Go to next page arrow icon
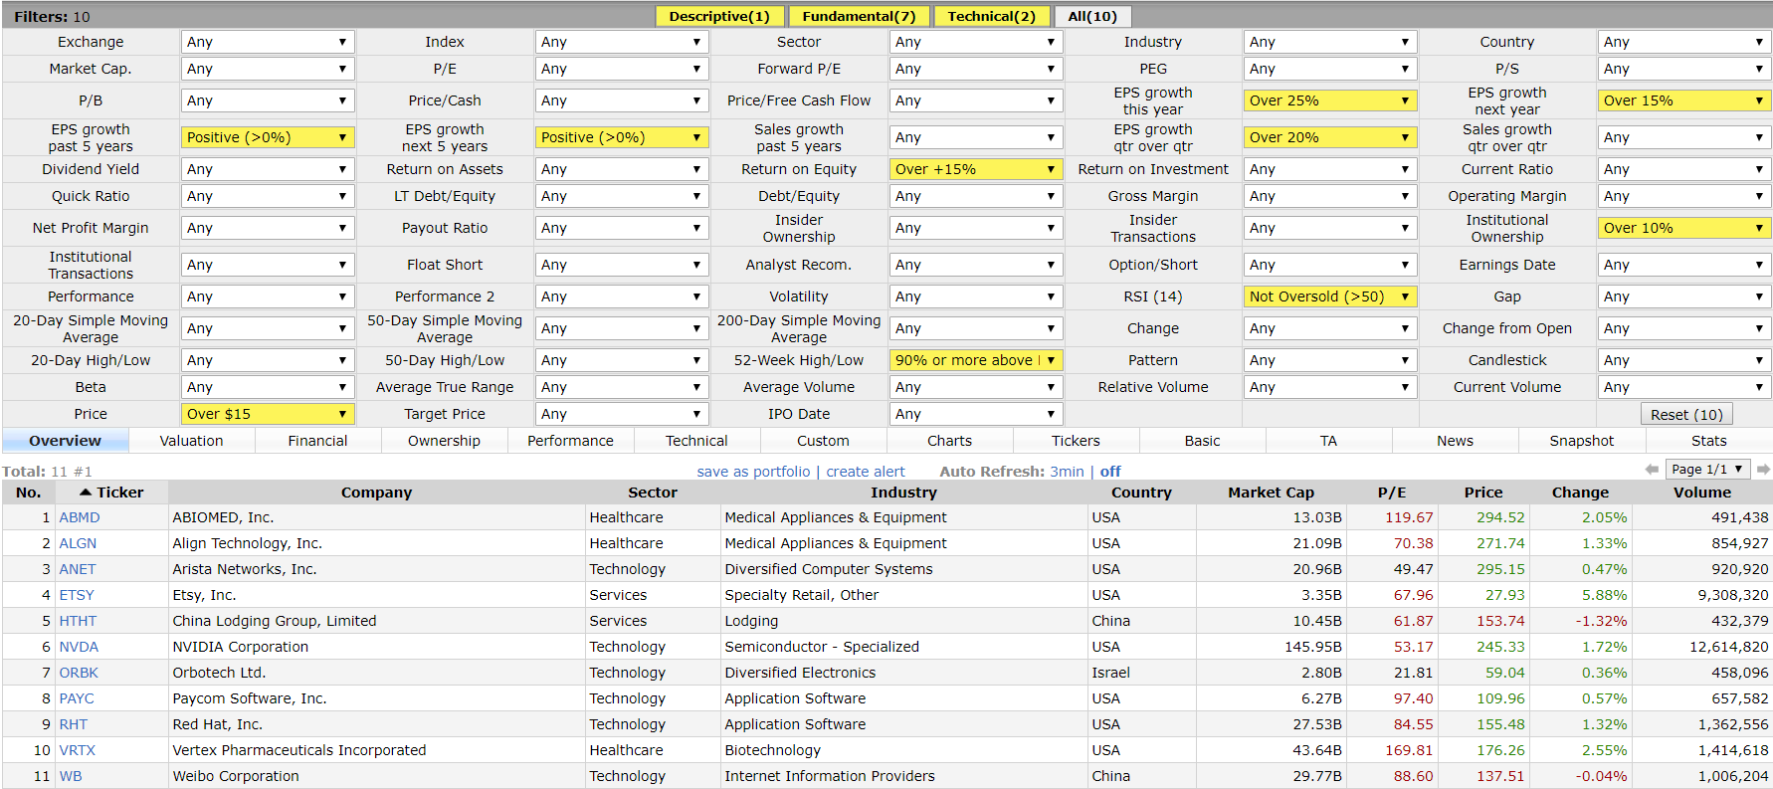 (x=1763, y=469)
